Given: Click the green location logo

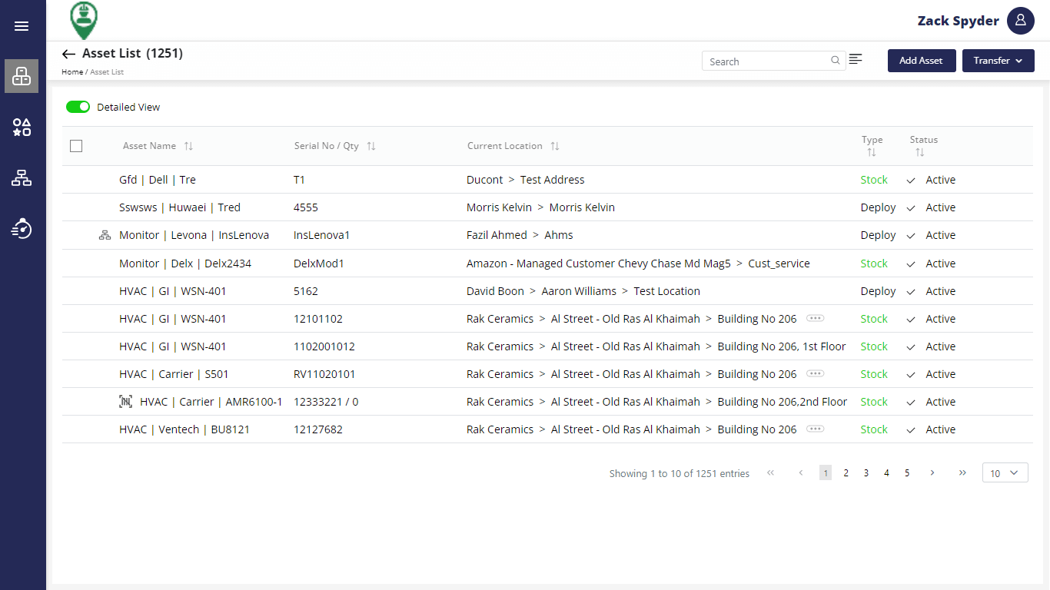Looking at the screenshot, I should point(84,21).
